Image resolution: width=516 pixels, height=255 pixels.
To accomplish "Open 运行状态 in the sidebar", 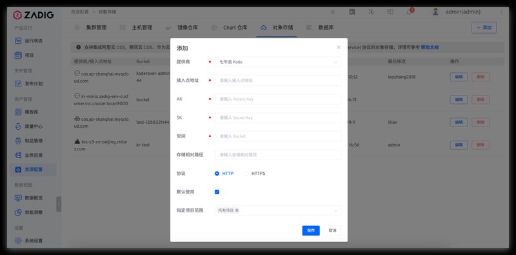I will 29,41.
